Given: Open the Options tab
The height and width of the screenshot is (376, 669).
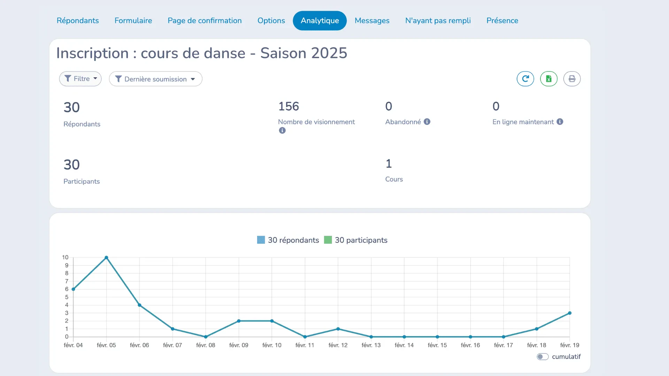Looking at the screenshot, I should [271, 21].
